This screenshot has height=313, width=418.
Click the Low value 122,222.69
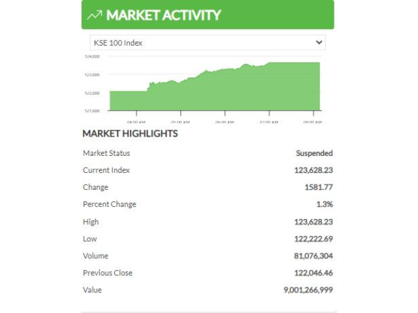point(313,239)
